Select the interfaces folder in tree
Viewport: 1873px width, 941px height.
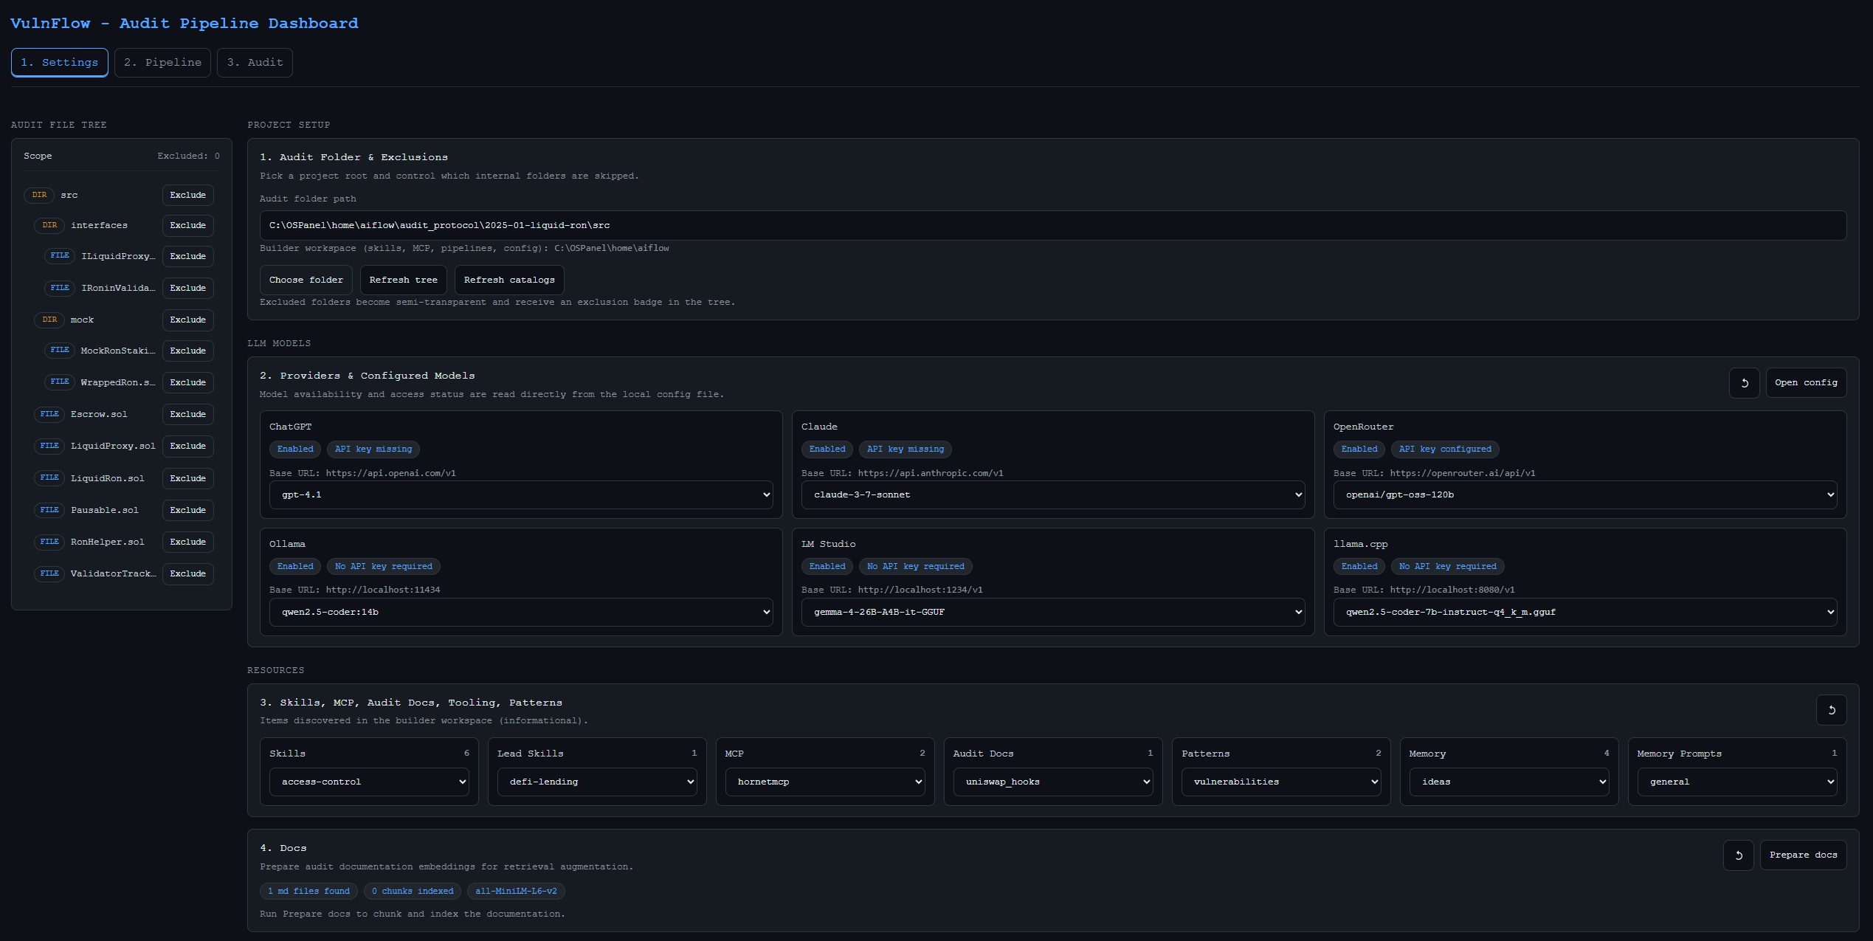pyautogui.click(x=99, y=226)
